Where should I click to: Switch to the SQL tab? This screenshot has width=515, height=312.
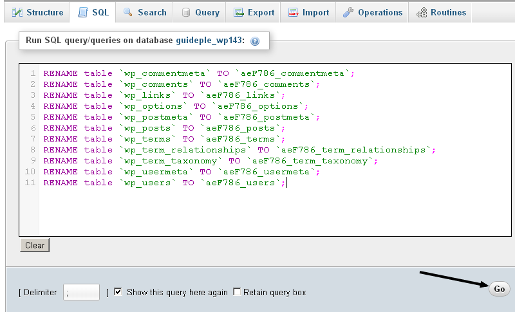93,12
